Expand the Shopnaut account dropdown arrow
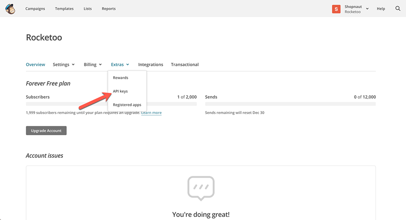406x220 pixels. coord(367,9)
